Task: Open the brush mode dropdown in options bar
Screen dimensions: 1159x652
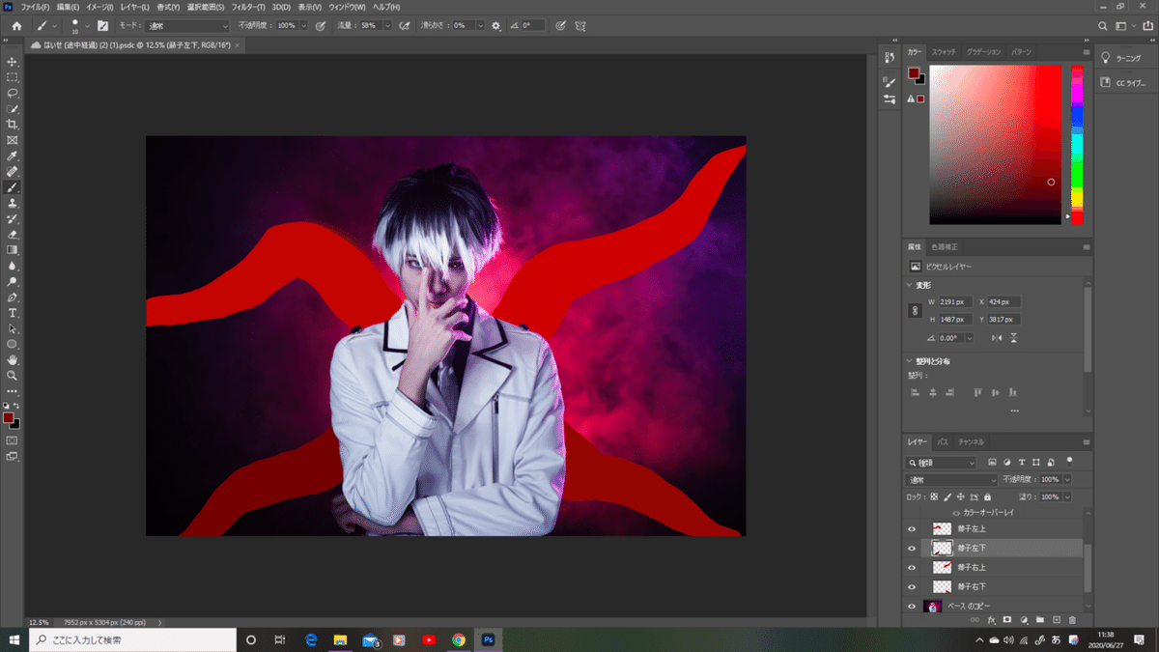Action: (187, 26)
